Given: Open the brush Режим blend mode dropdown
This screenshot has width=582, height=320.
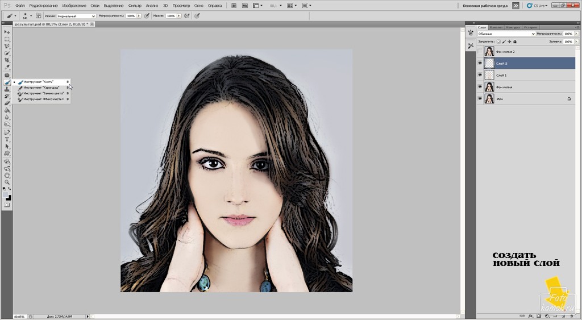Looking at the screenshot, I should click(77, 16).
